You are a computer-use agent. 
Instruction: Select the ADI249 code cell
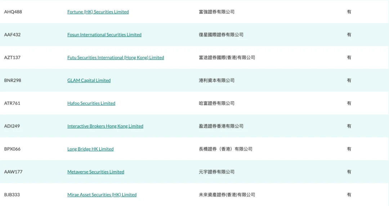click(12, 126)
